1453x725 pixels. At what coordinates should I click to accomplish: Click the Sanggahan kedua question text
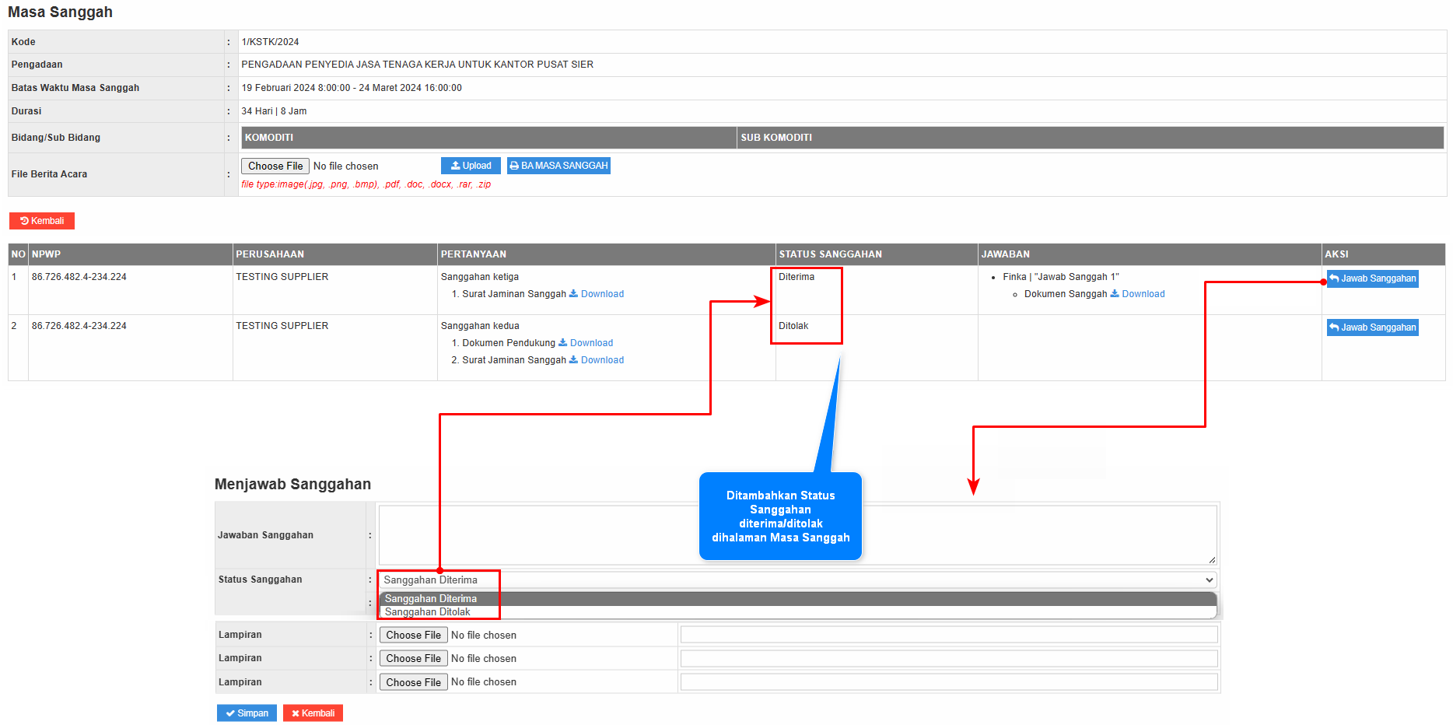(480, 326)
